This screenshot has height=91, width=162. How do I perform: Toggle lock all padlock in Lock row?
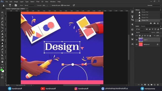click(x=150, y=36)
